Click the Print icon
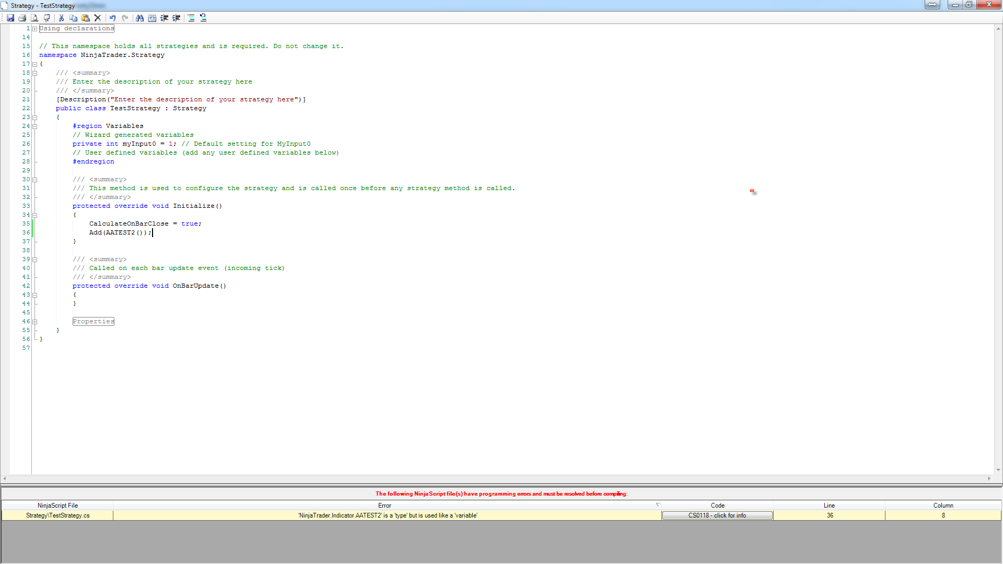The width and height of the screenshot is (1003, 564). 22,18
